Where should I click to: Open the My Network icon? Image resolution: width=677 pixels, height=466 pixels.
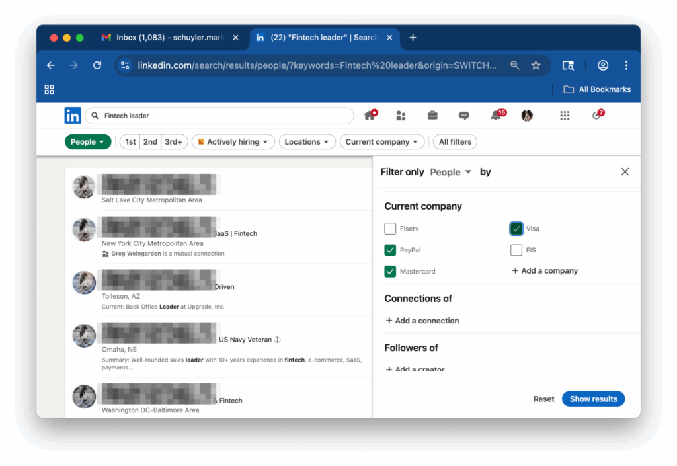[x=401, y=116]
